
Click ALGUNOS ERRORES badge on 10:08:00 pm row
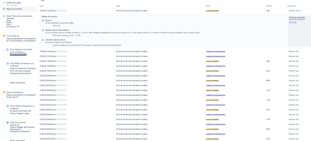[x=212, y=61]
